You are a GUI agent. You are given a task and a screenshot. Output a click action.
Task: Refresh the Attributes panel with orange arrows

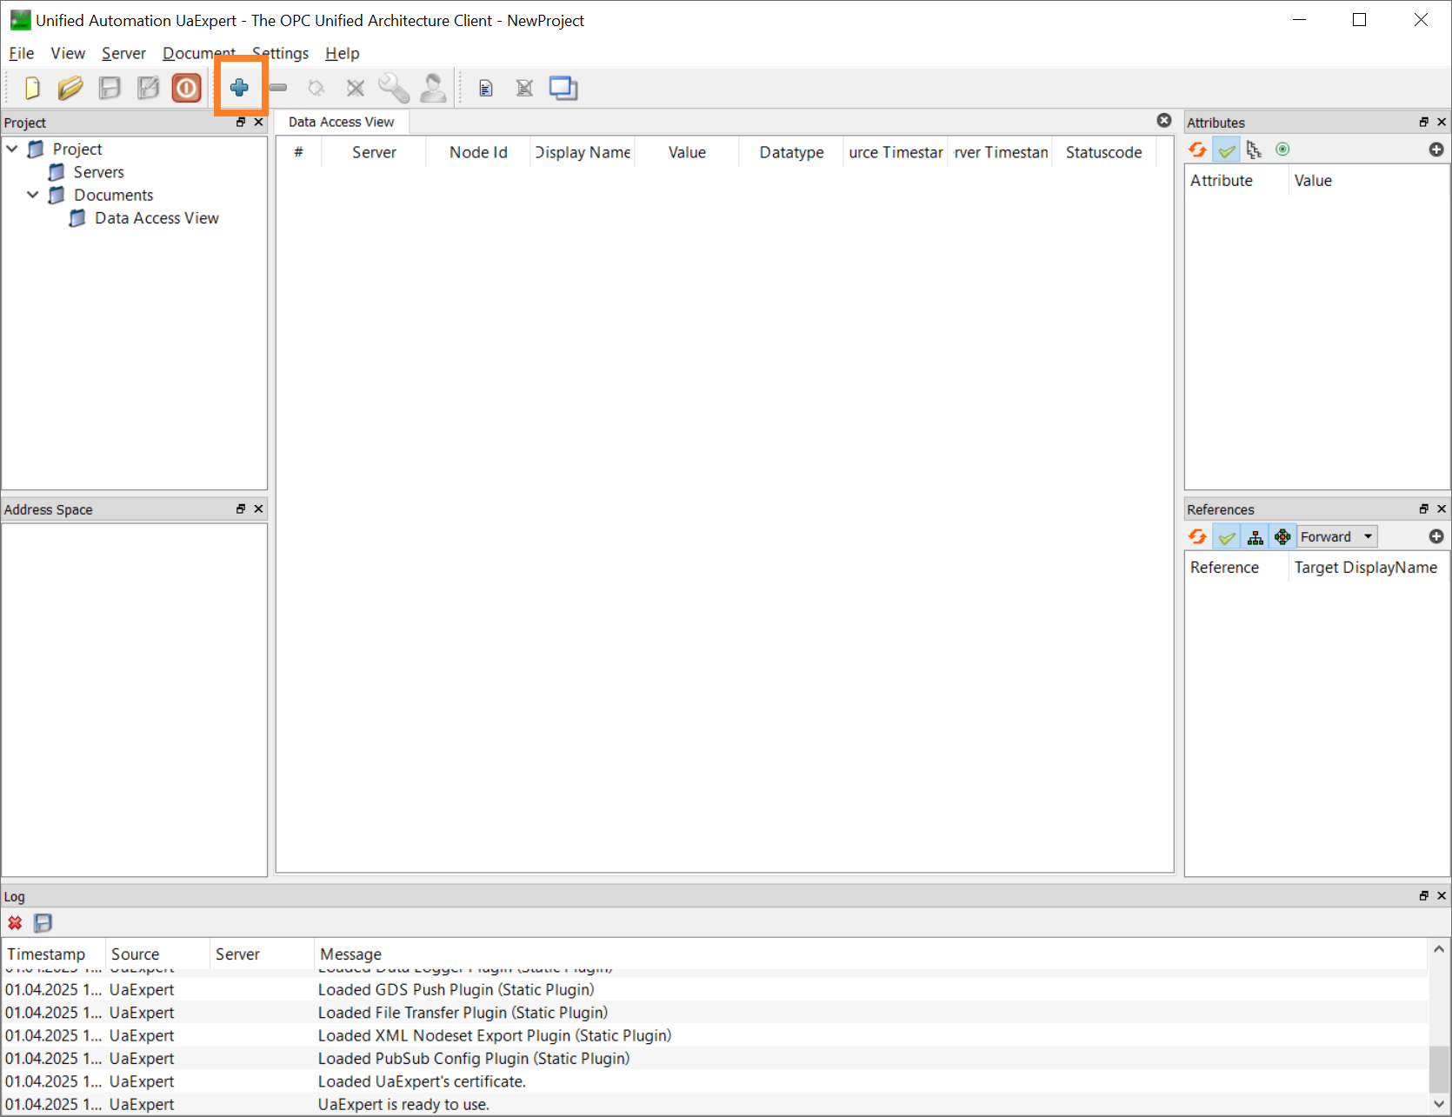[x=1197, y=150]
